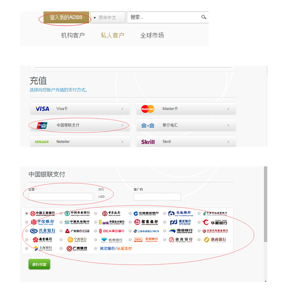Viewport: 293px width, 305px height.
Task: Click the 充值 page heading
Action: (38, 80)
